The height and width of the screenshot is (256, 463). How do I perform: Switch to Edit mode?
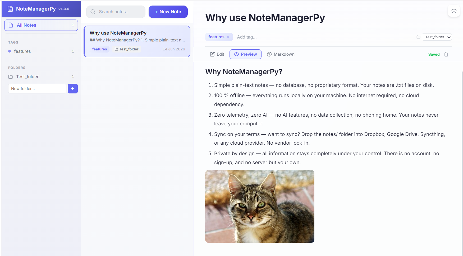[217, 54]
